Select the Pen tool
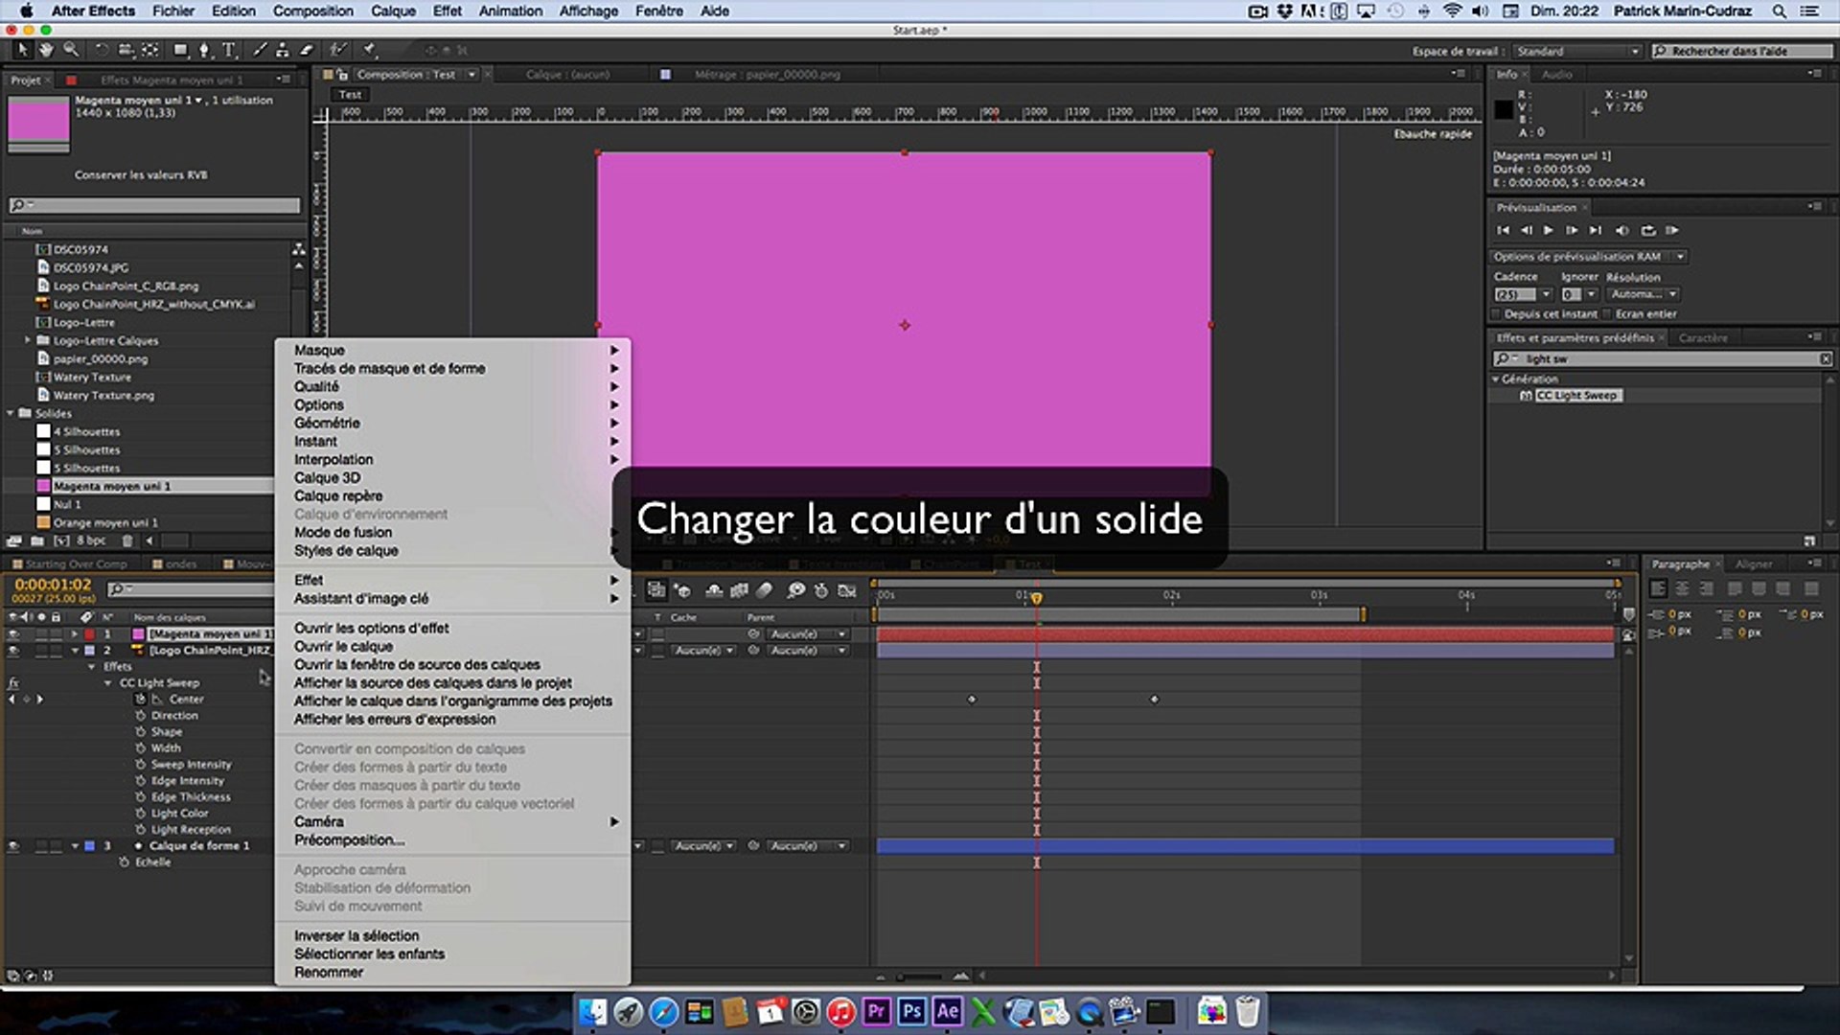 203,50
